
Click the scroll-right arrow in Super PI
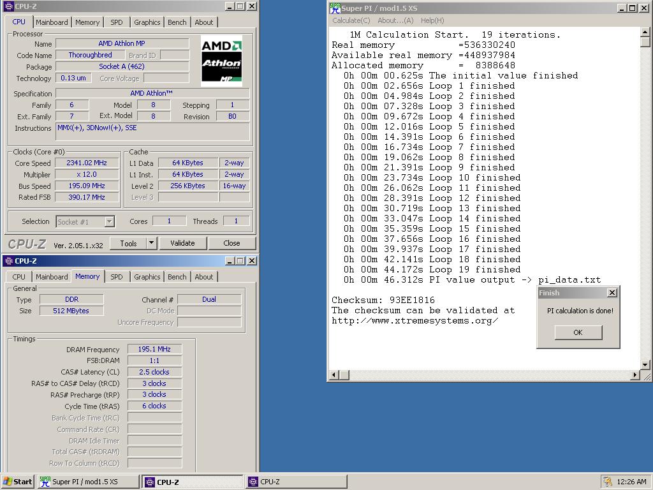[635, 375]
